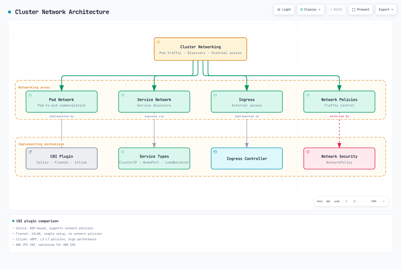Image resolution: width=401 pixels, height=270 pixels.
Task: Click the 'exposed via' edge label
Action: 154,116
